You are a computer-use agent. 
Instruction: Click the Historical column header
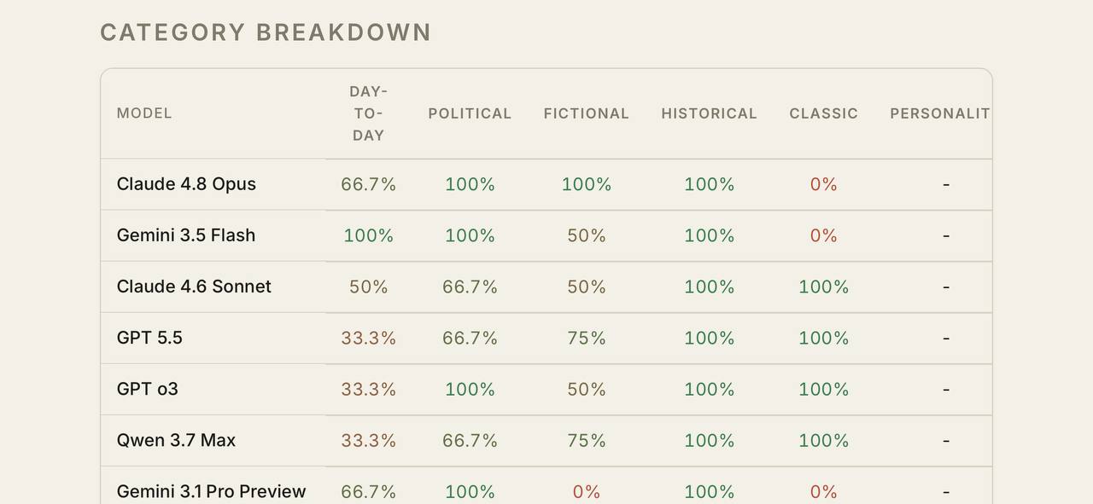pyautogui.click(x=709, y=113)
